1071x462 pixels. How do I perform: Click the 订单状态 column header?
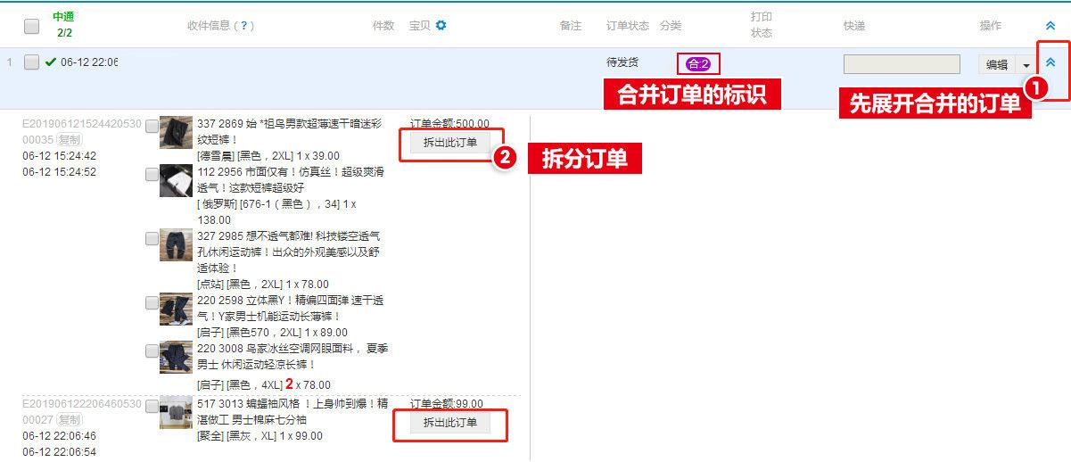tap(627, 26)
